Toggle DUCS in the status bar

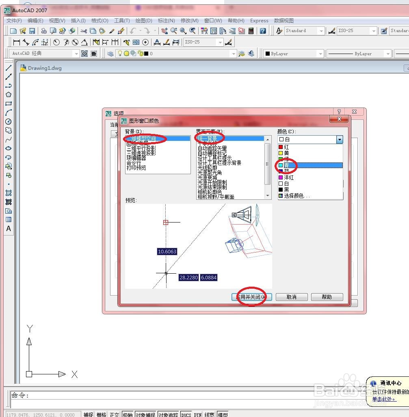(x=186, y=414)
